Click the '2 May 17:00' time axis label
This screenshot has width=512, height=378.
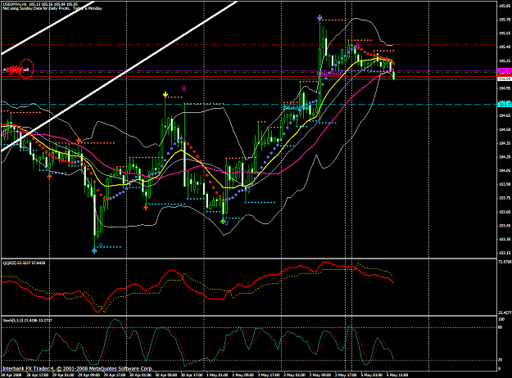click(x=346, y=375)
